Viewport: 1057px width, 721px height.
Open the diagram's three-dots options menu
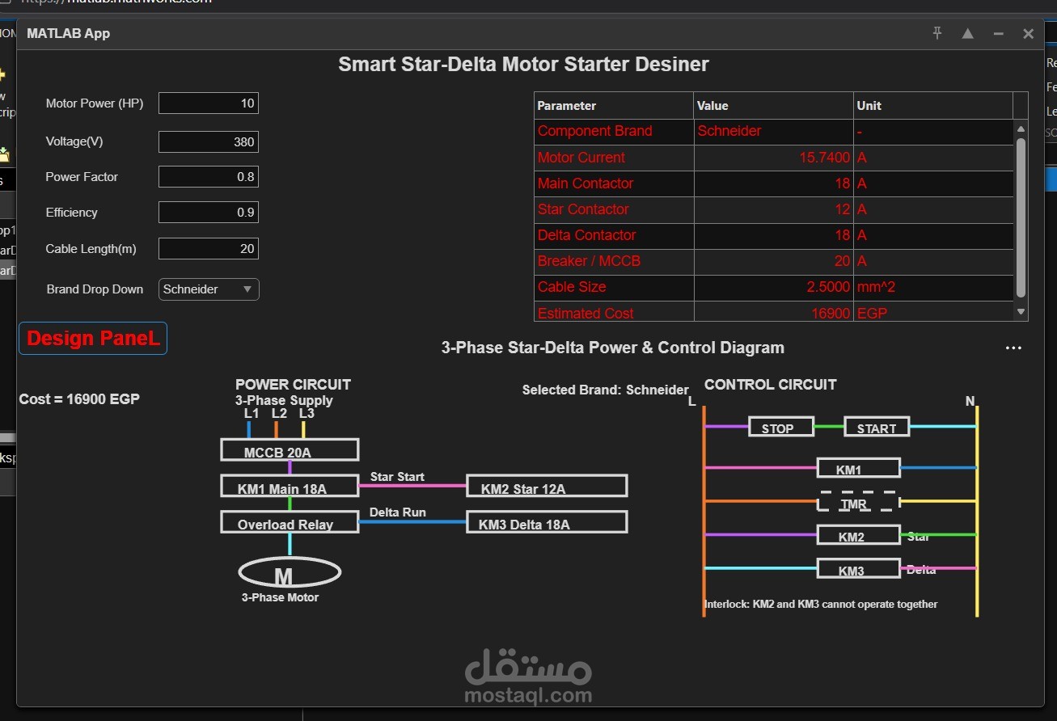[x=1013, y=348]
